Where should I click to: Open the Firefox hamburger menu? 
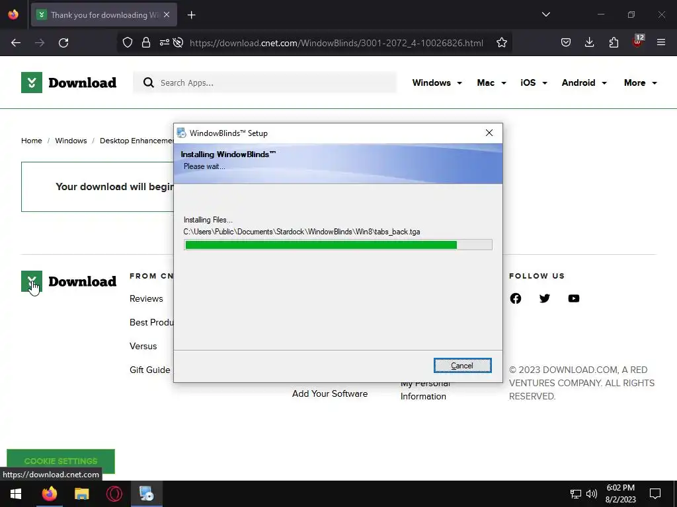tap(661, 43)
